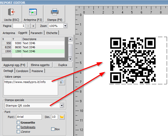
Task: Select object row with X 8250
Action: pos(33,47)
